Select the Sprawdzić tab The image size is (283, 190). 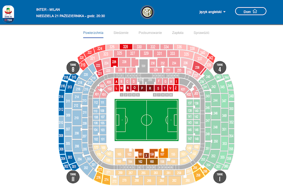point(202,33)
